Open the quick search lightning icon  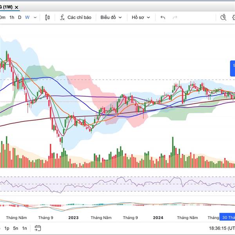223,17
